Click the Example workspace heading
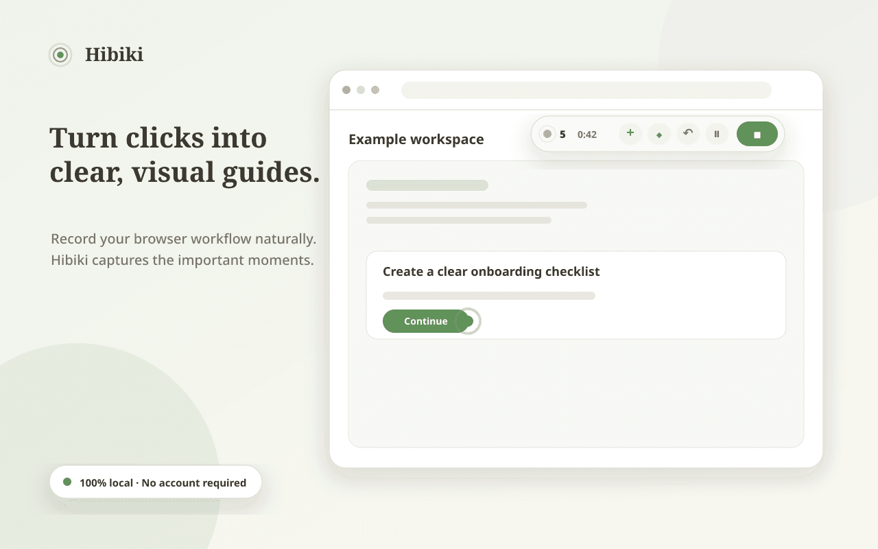The height and width of the screenshot is (549, 878). [416, 139]
